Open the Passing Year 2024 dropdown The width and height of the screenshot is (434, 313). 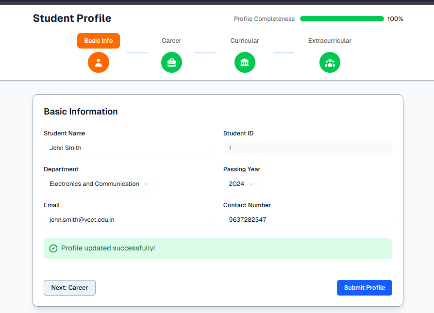[241, 184]
